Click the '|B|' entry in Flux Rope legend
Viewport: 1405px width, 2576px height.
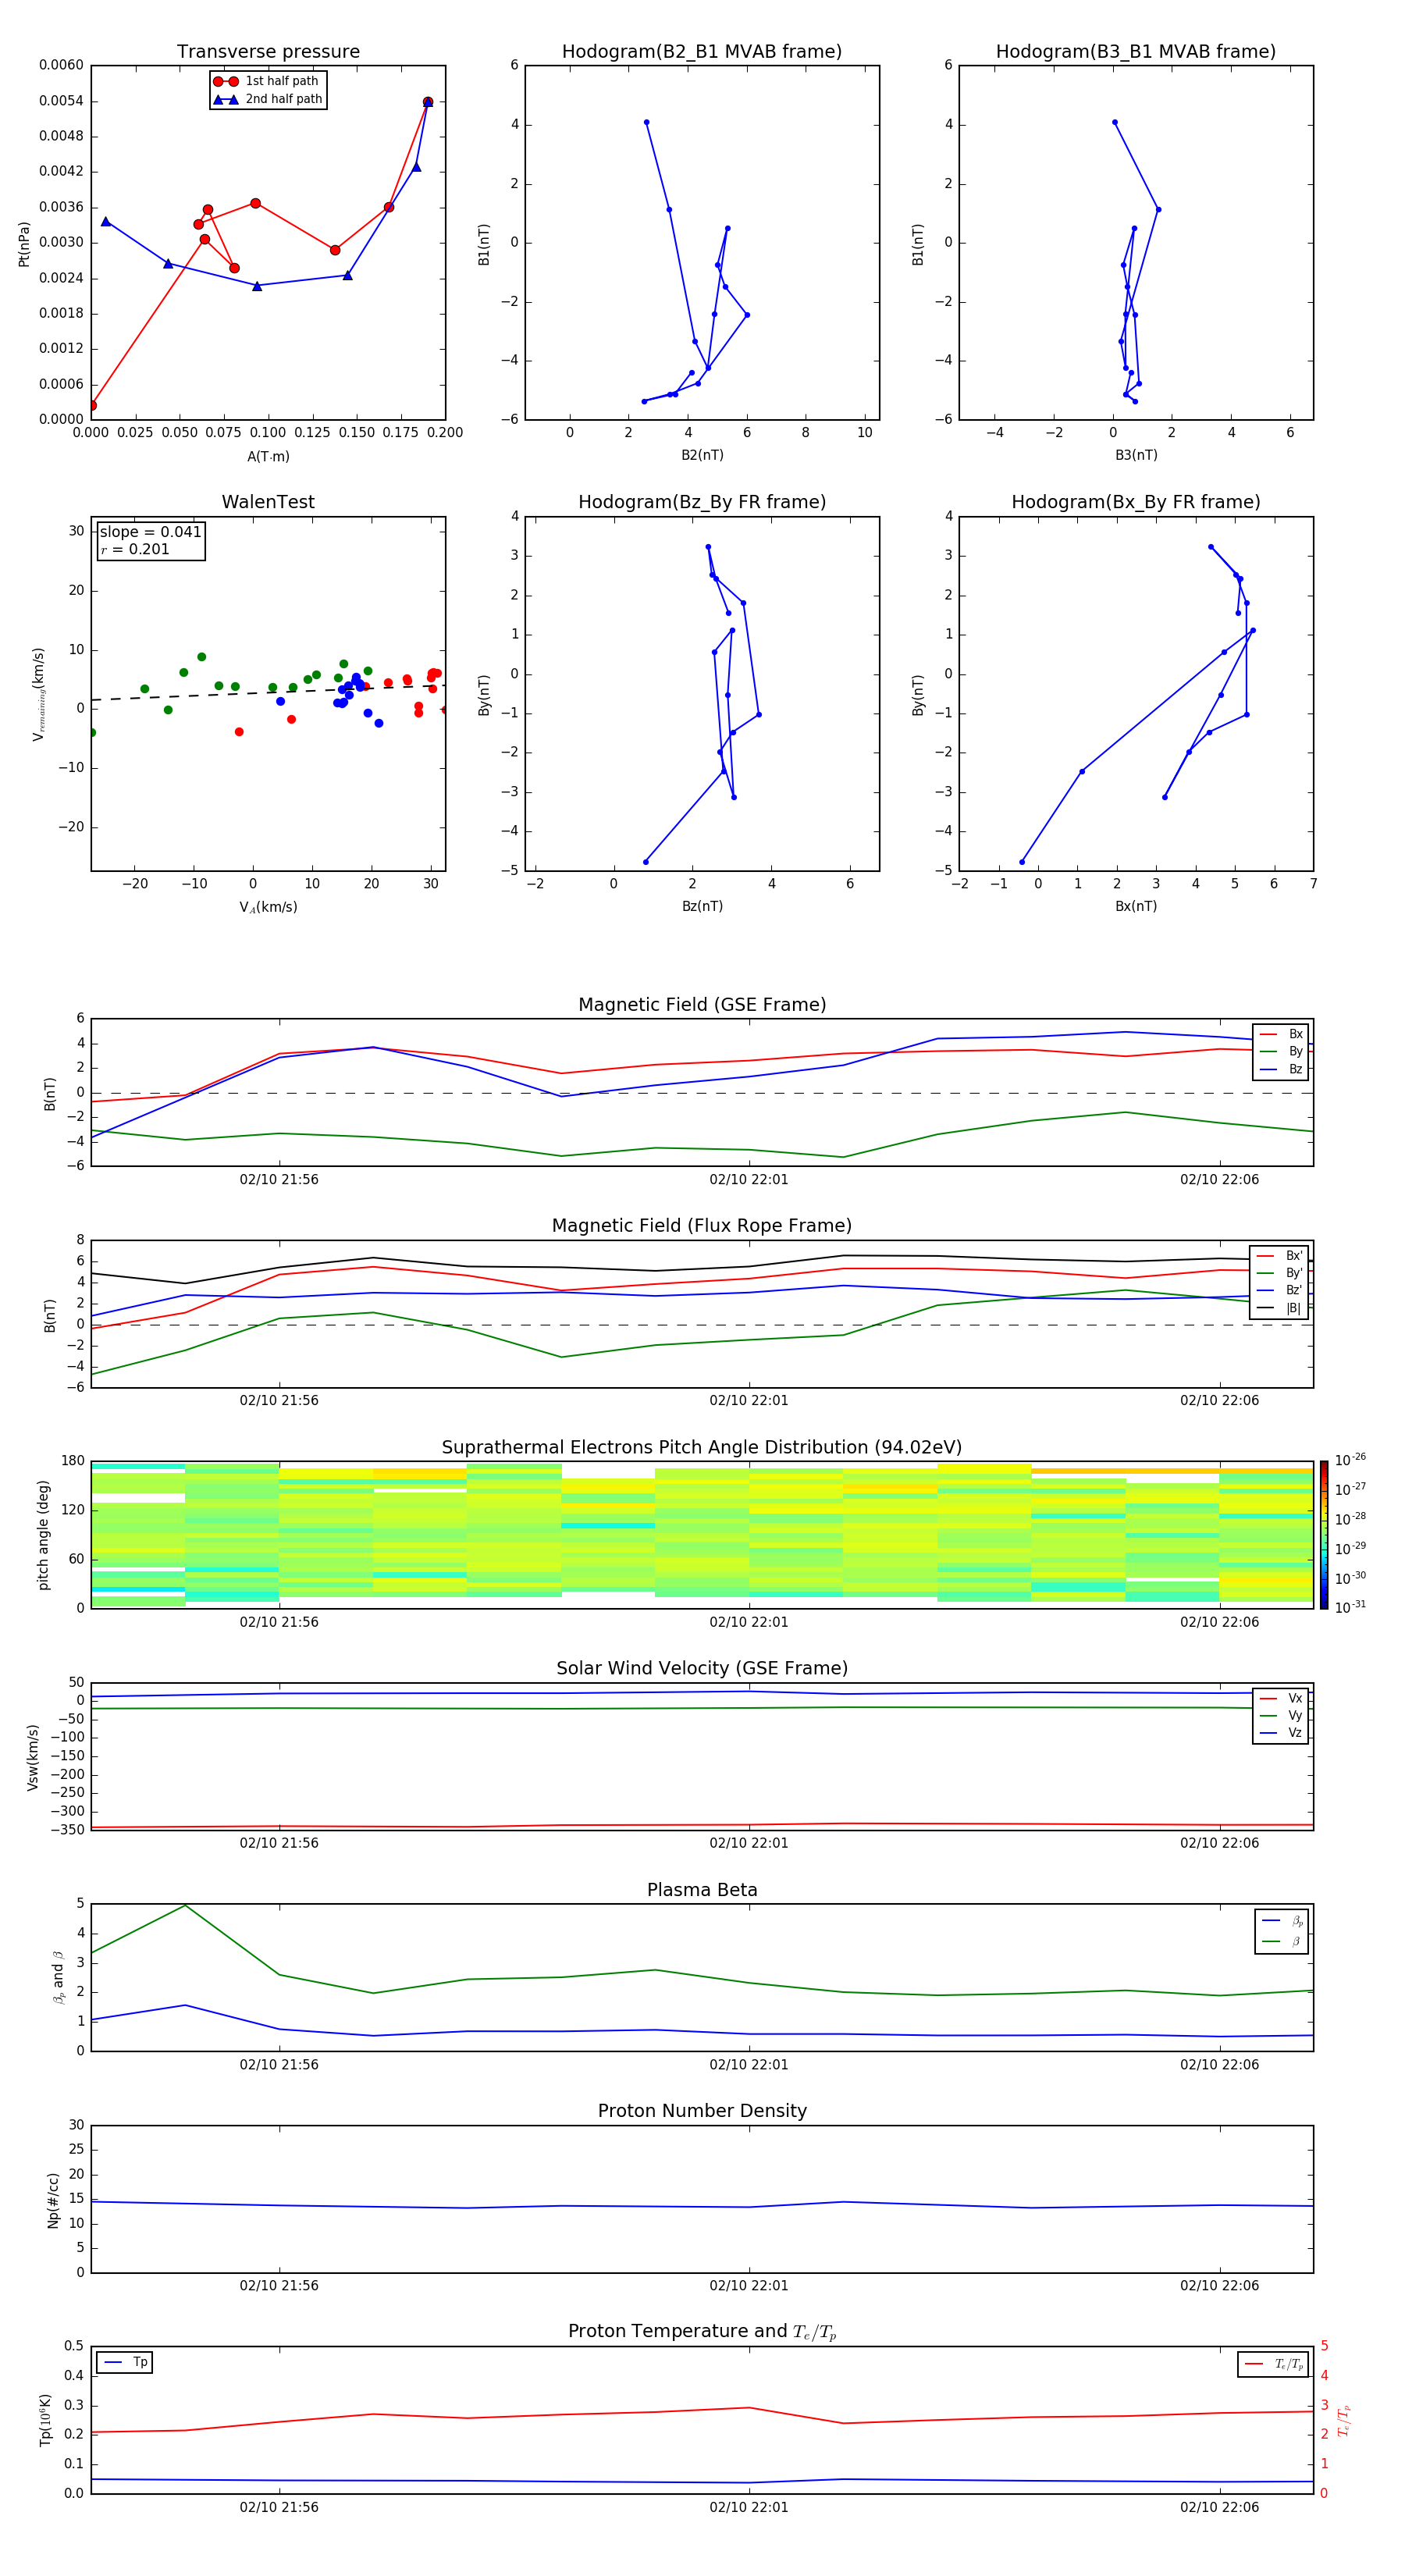pyautogui.click(x=1279, y=1308)
